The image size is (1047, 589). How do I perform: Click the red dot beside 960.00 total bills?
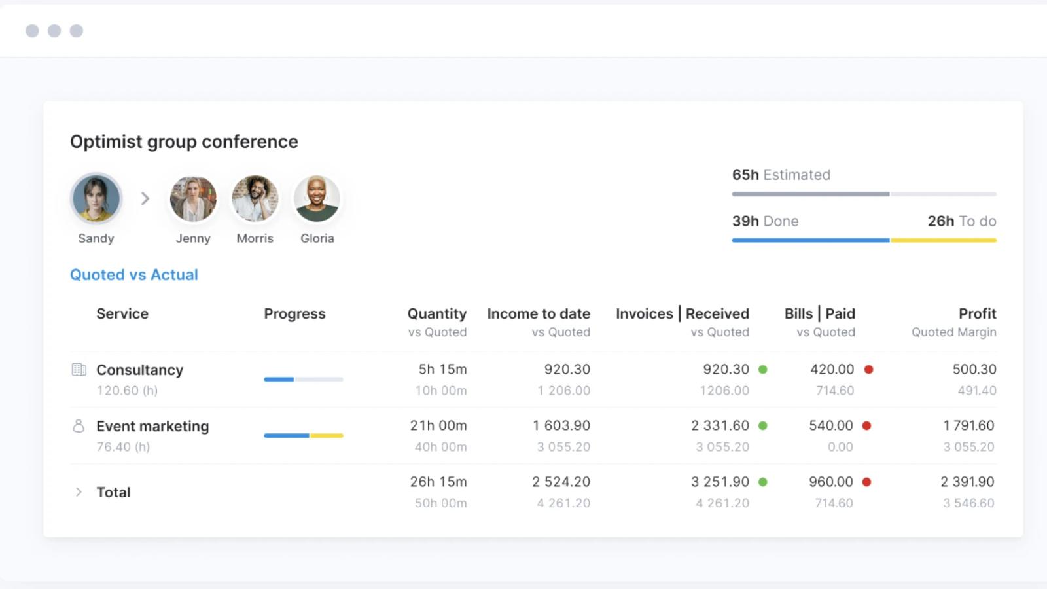pyautogui.click(x=866, y=482)
